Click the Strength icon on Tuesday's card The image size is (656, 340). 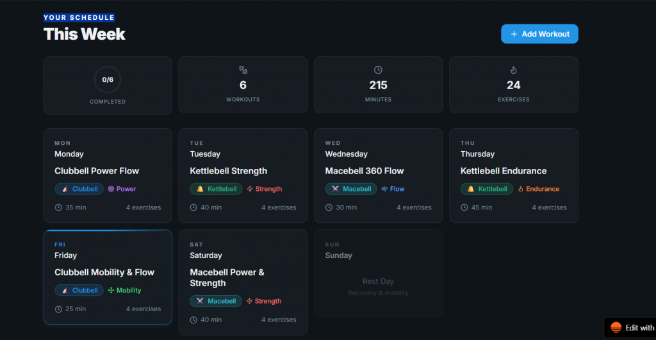[x=250, y=189]
